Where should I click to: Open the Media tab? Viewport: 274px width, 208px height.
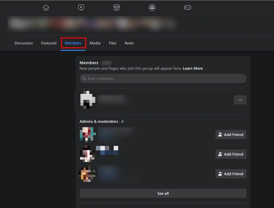pyautogui.click(x=95, y=43)
